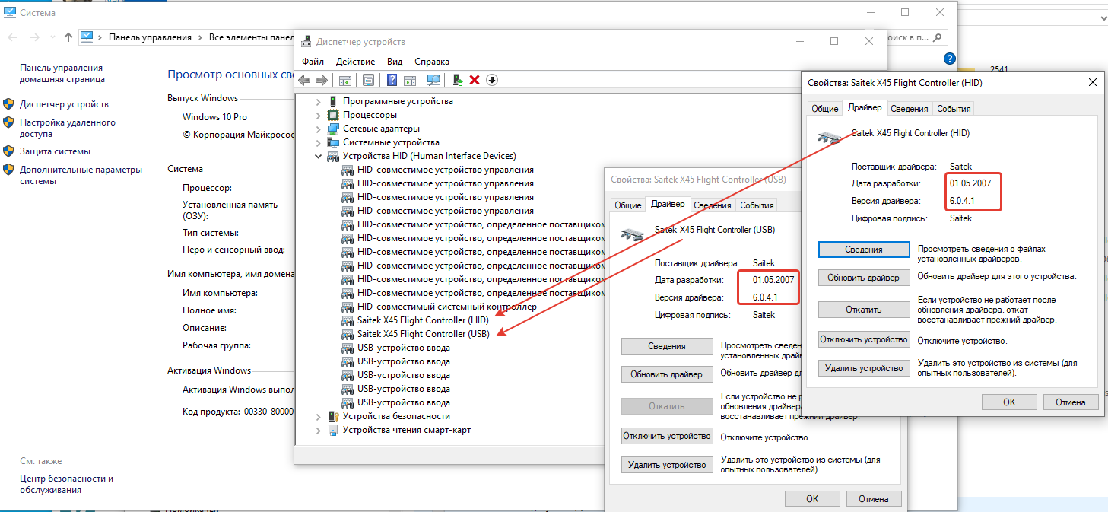1108x512 pixels.
Task: Click the red X Uninstall device toolbar icon
Action: pos(475,80)
